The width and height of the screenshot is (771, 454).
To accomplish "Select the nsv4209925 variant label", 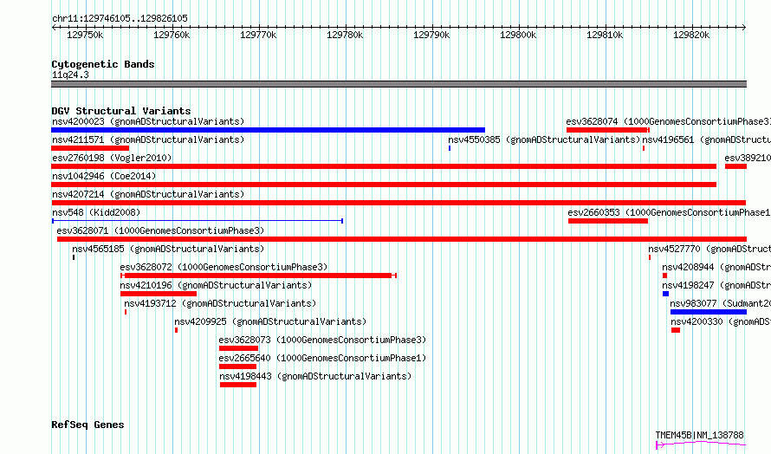I will [270, 321].
